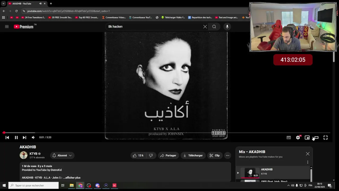Screen dimensions: 339x191
Task: Open the Abonné subscription dropdown
Action: click(x=62, y=155)
